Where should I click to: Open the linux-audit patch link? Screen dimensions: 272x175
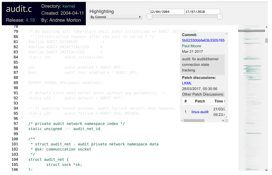200,112
